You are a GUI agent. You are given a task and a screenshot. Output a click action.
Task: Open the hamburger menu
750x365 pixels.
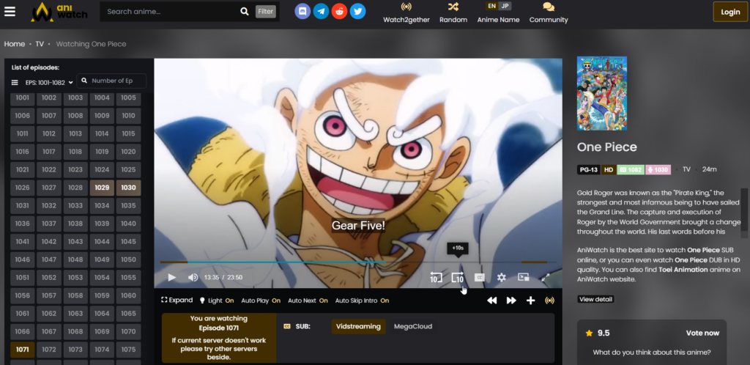[x=10, y=12]
